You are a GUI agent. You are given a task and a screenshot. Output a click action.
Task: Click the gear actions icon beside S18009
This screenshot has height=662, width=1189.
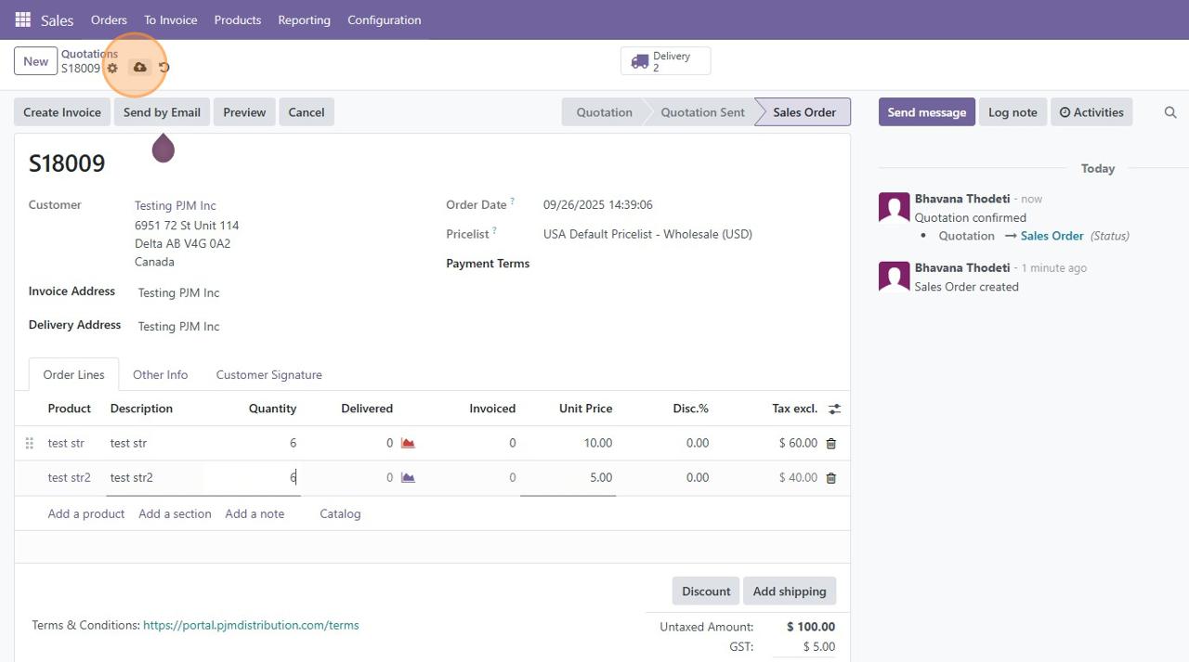(x=112, y=68)
